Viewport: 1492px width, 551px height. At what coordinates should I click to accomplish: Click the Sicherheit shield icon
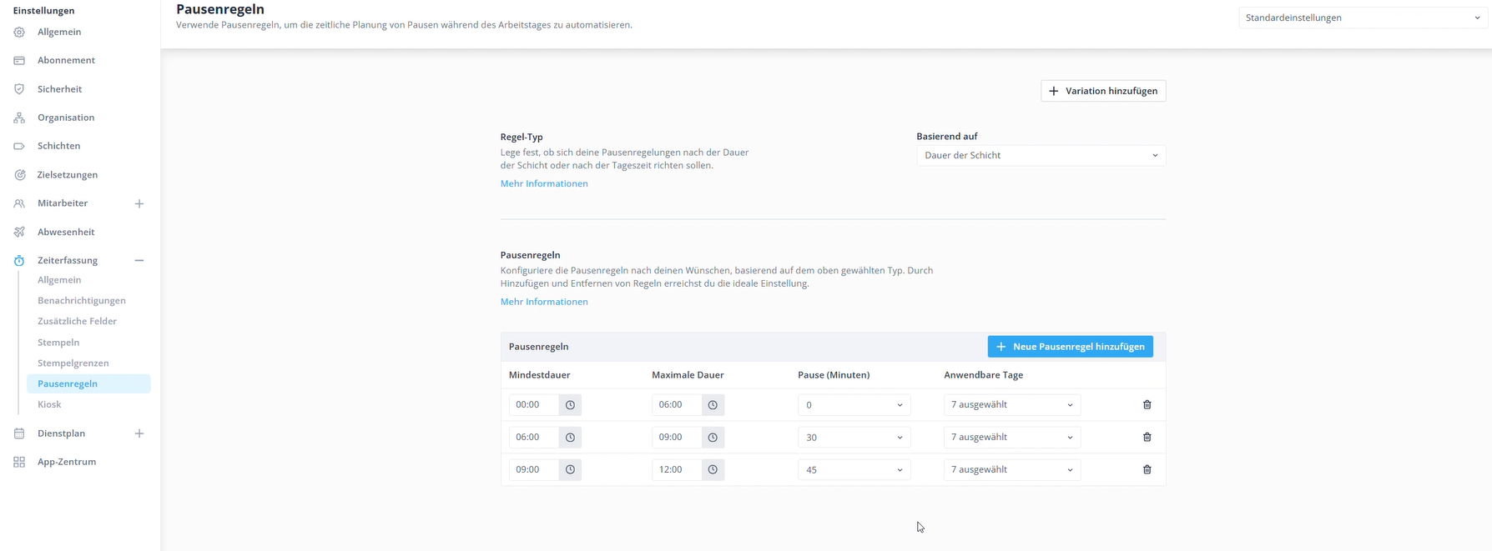click(19, 89)
